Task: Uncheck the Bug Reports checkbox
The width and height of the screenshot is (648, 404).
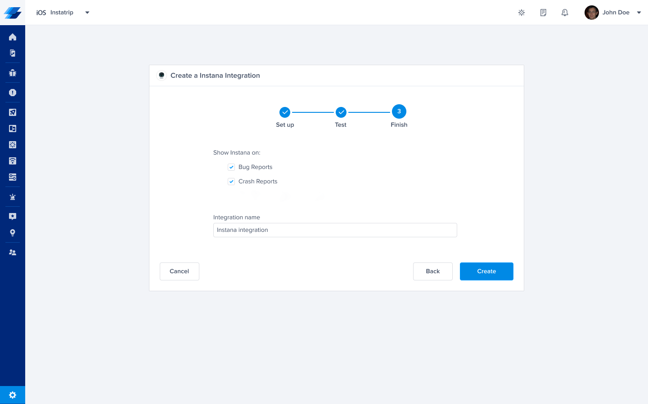Action: 231,167
